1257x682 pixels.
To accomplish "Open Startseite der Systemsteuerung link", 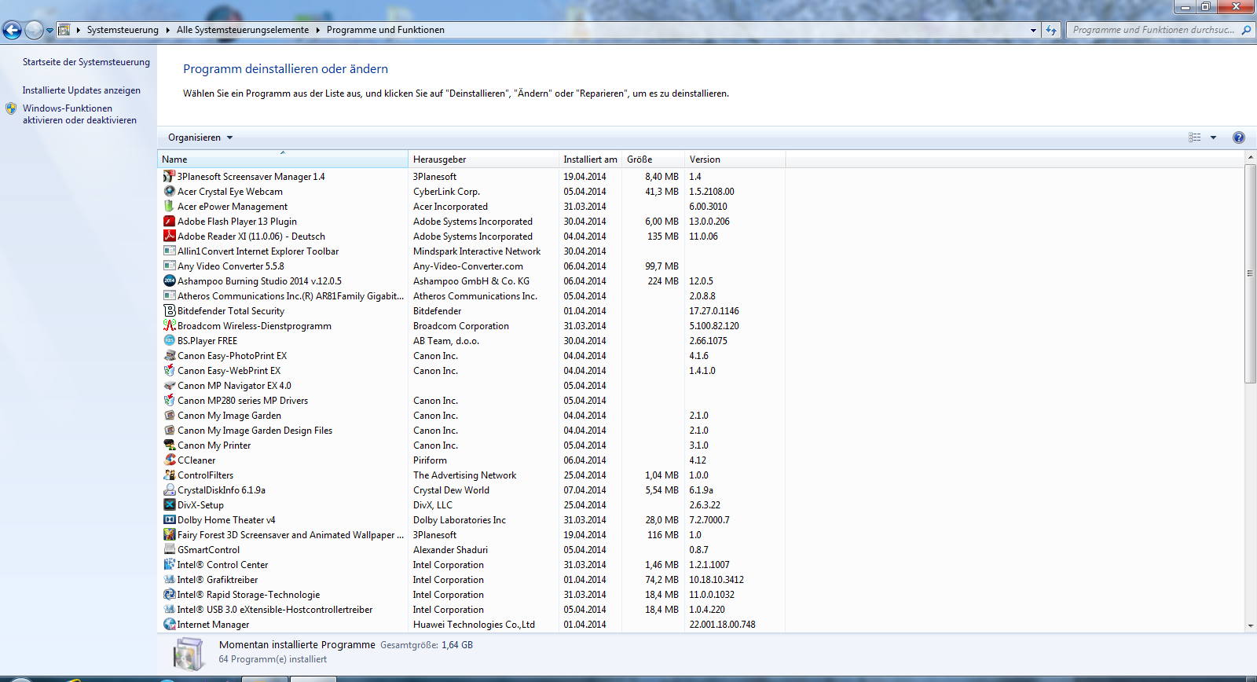I will 86,62.
